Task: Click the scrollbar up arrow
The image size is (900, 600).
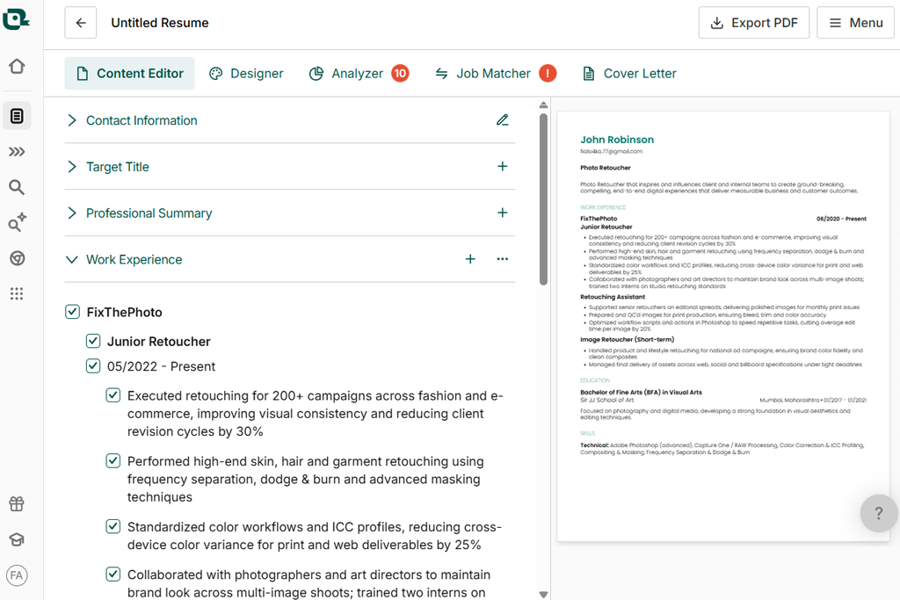Action: tap(543, 105)
